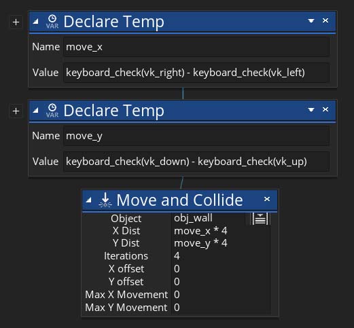Edit the Value field with vk_right expression
The width and height of the screenshot is (354, 328).
(x=196, y=73)
